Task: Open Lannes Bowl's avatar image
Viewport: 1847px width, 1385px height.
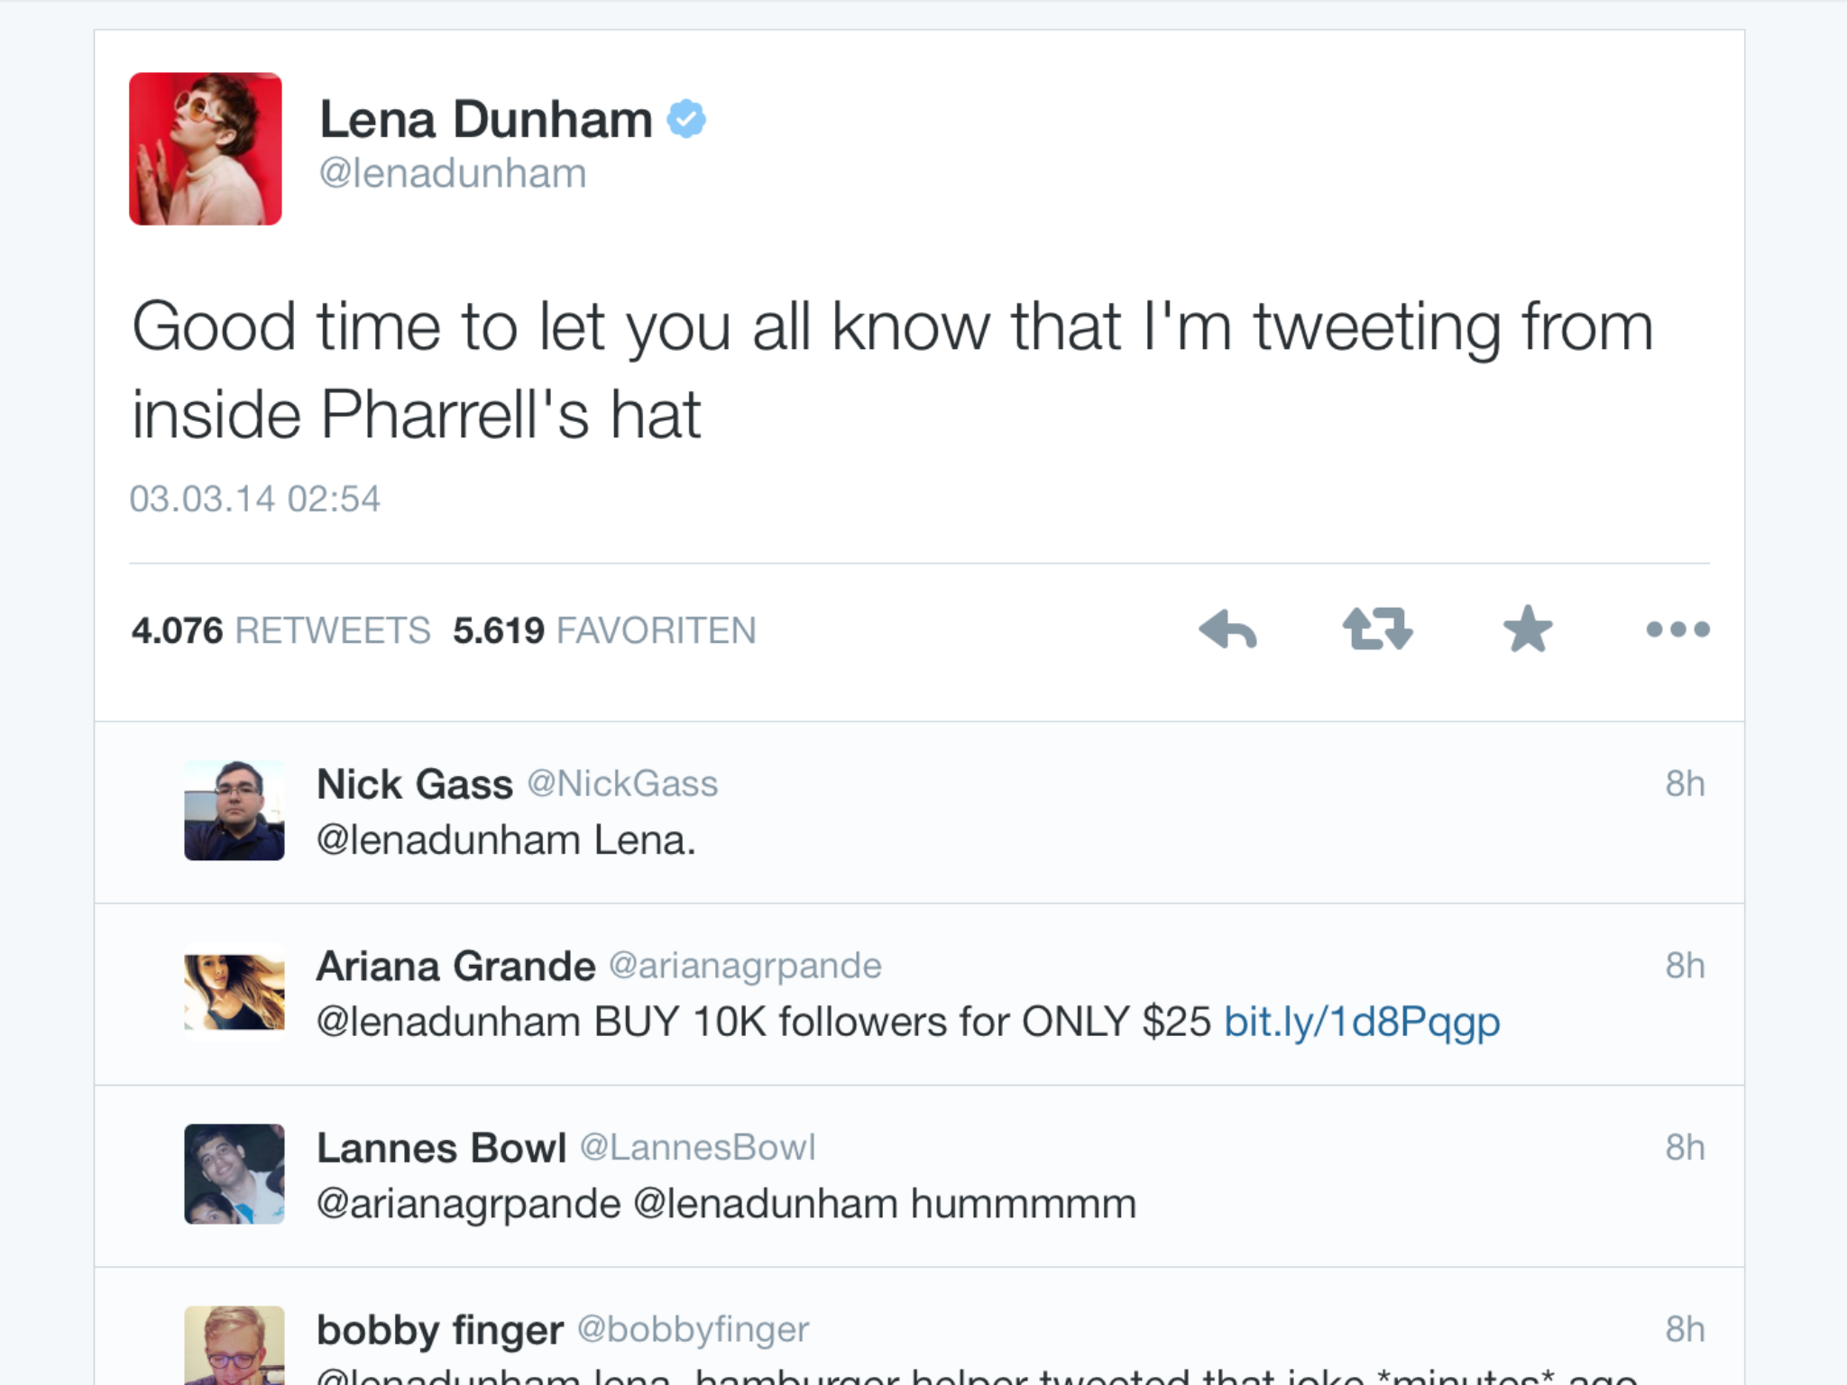Action: pos(234,1172)
